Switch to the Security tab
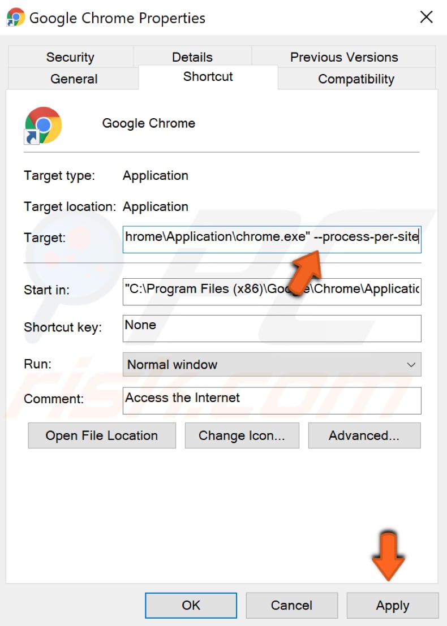This screenshot has width=447, height=626. pos(70,57)
